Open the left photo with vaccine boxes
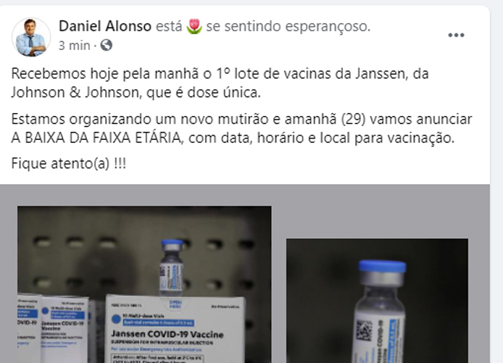Screen dimensions: 503x363 (144, 285)
